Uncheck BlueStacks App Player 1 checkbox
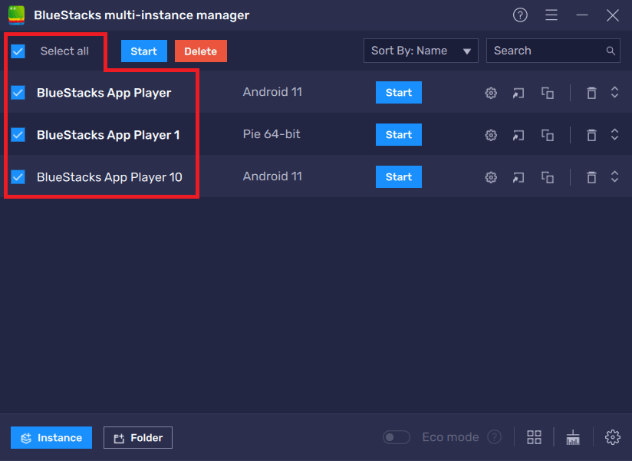Viewport: 632px width, 461px height. (x=18, y=134)
